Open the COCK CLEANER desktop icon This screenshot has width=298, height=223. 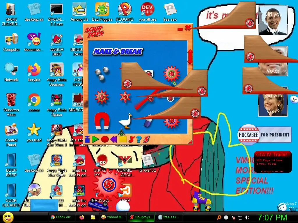pyautogui.click(x=11, y=195)
